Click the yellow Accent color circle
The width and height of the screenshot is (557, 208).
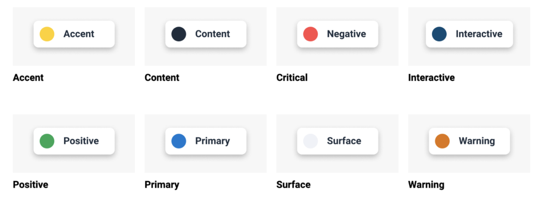tap(47, 34)
